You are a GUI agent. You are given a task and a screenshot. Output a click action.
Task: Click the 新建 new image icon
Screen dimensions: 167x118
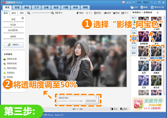(142, 7)
